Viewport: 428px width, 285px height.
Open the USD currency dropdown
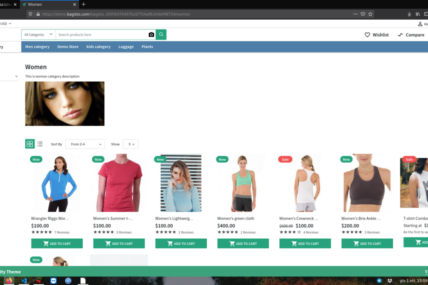[6, 24]
